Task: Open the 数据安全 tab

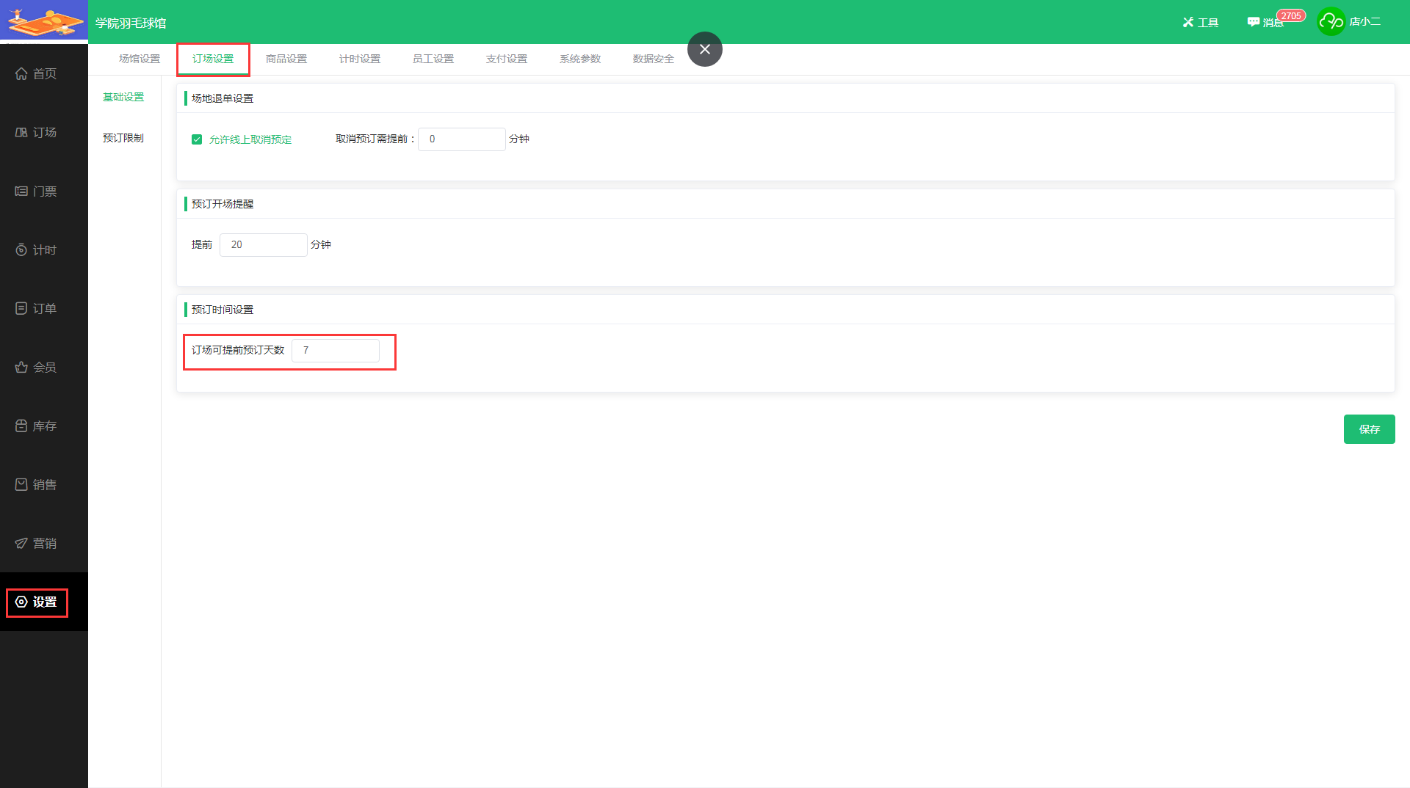Action: [654, 59]
